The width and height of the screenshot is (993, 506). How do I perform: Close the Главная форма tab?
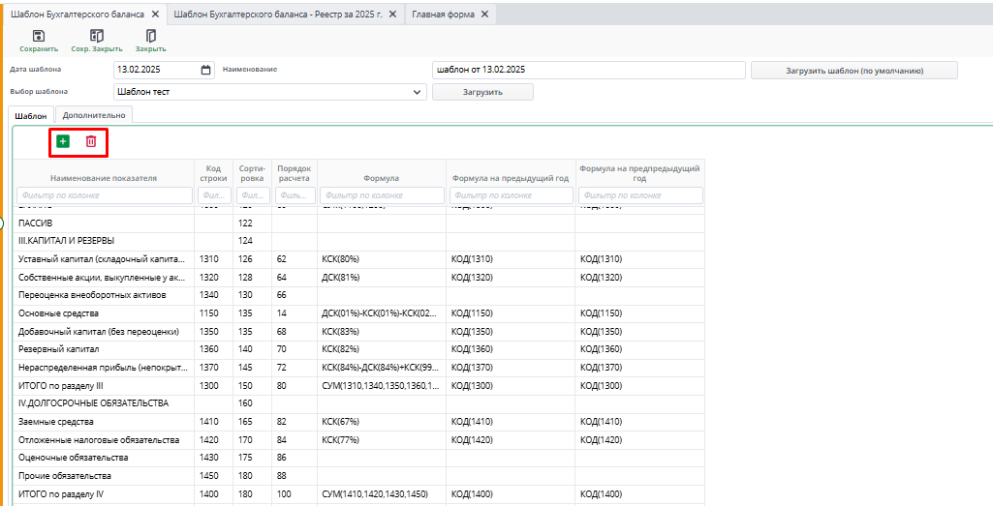pyautogui.click(x=484, y=15)
